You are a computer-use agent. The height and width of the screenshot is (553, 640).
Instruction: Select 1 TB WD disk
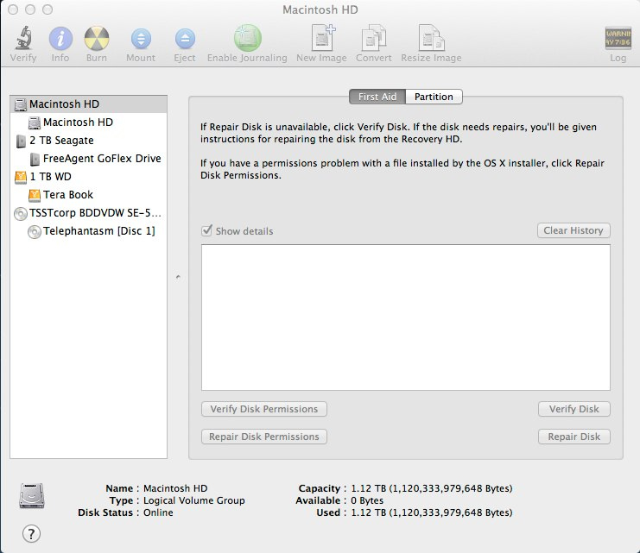click(89, 177)
